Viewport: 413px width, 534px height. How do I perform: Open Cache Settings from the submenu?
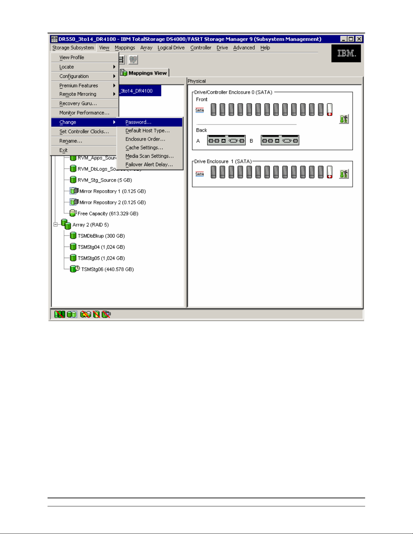150,148
